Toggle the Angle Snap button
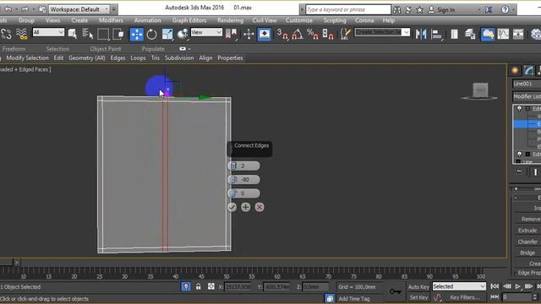Screen dimensions: 541x304 tap(298, 34)
